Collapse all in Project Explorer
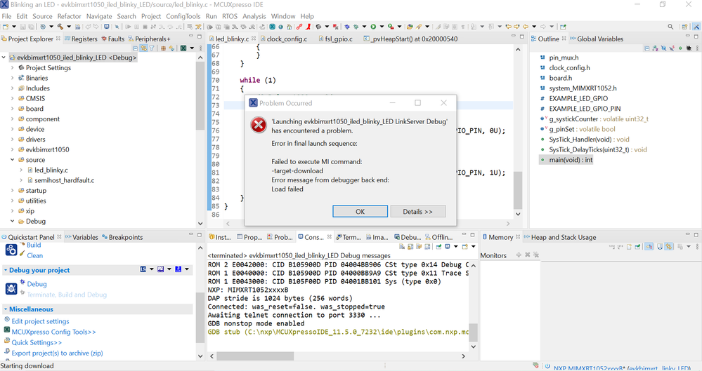This screenshot has height=371, width=702. [x=135, y=48]
